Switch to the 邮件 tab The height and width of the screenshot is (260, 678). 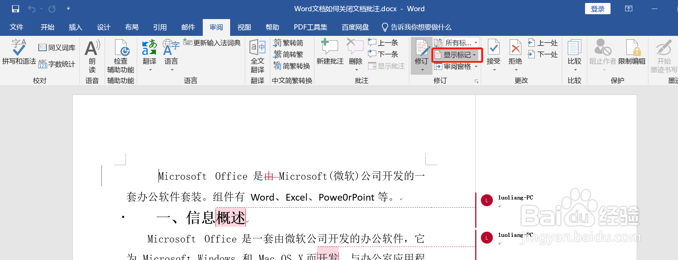click(188, 27)
